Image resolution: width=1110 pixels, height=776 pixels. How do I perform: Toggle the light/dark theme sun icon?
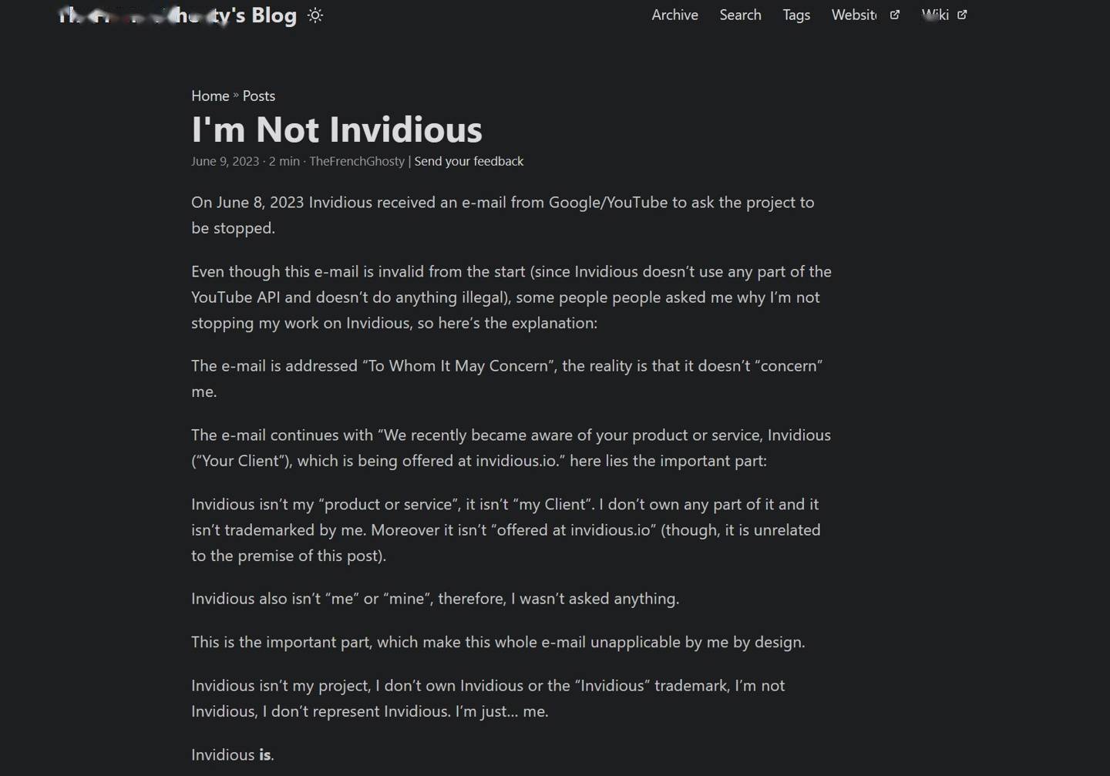(x=315, y=15)
